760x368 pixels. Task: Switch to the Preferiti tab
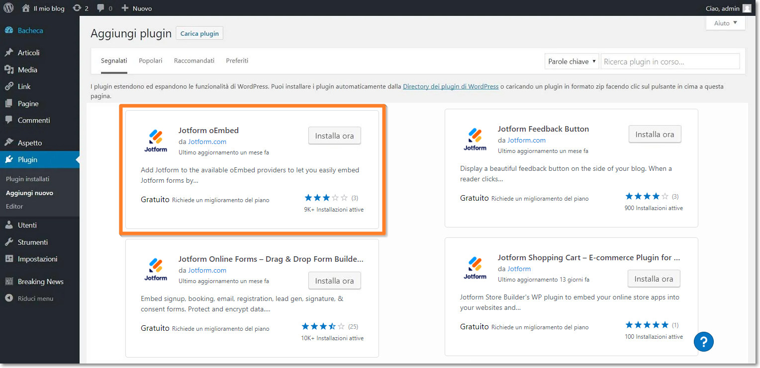tap(237, 61)
